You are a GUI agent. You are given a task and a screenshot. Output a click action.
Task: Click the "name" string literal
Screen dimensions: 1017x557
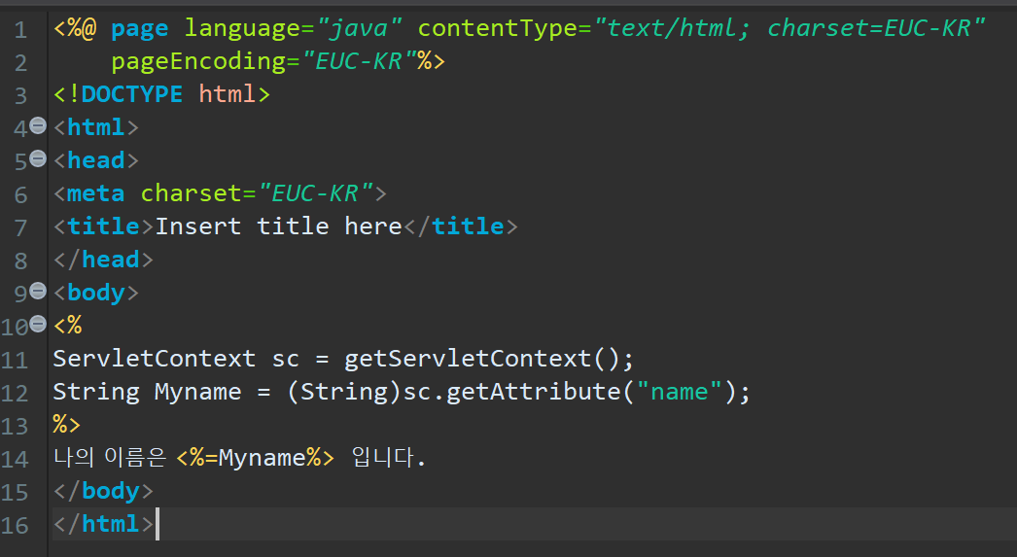679,392
